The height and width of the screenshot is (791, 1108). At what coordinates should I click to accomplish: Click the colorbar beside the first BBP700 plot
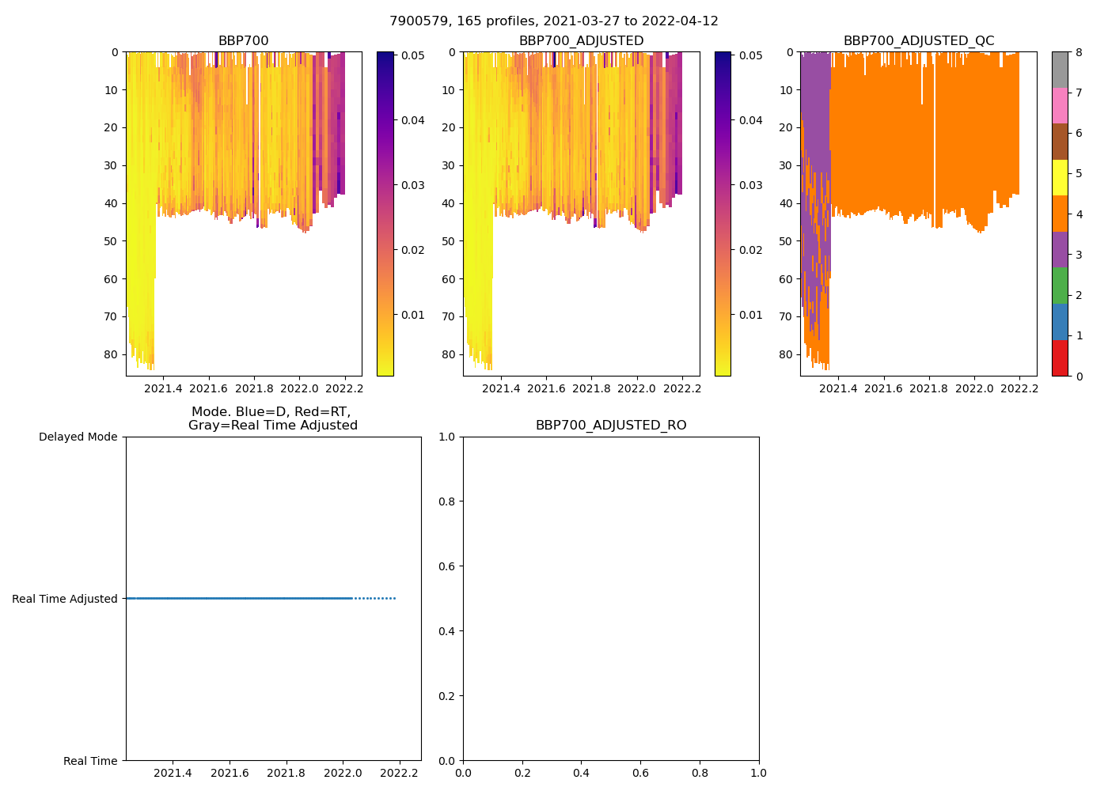pyautogui.click(x=385, y=214)
